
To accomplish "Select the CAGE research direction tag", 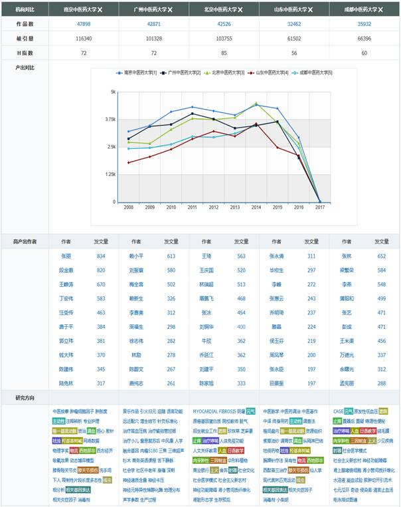I will 338,411.
